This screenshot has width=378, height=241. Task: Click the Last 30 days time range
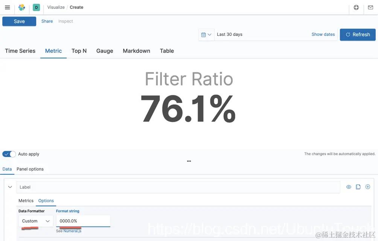click(x=230, y=35)
